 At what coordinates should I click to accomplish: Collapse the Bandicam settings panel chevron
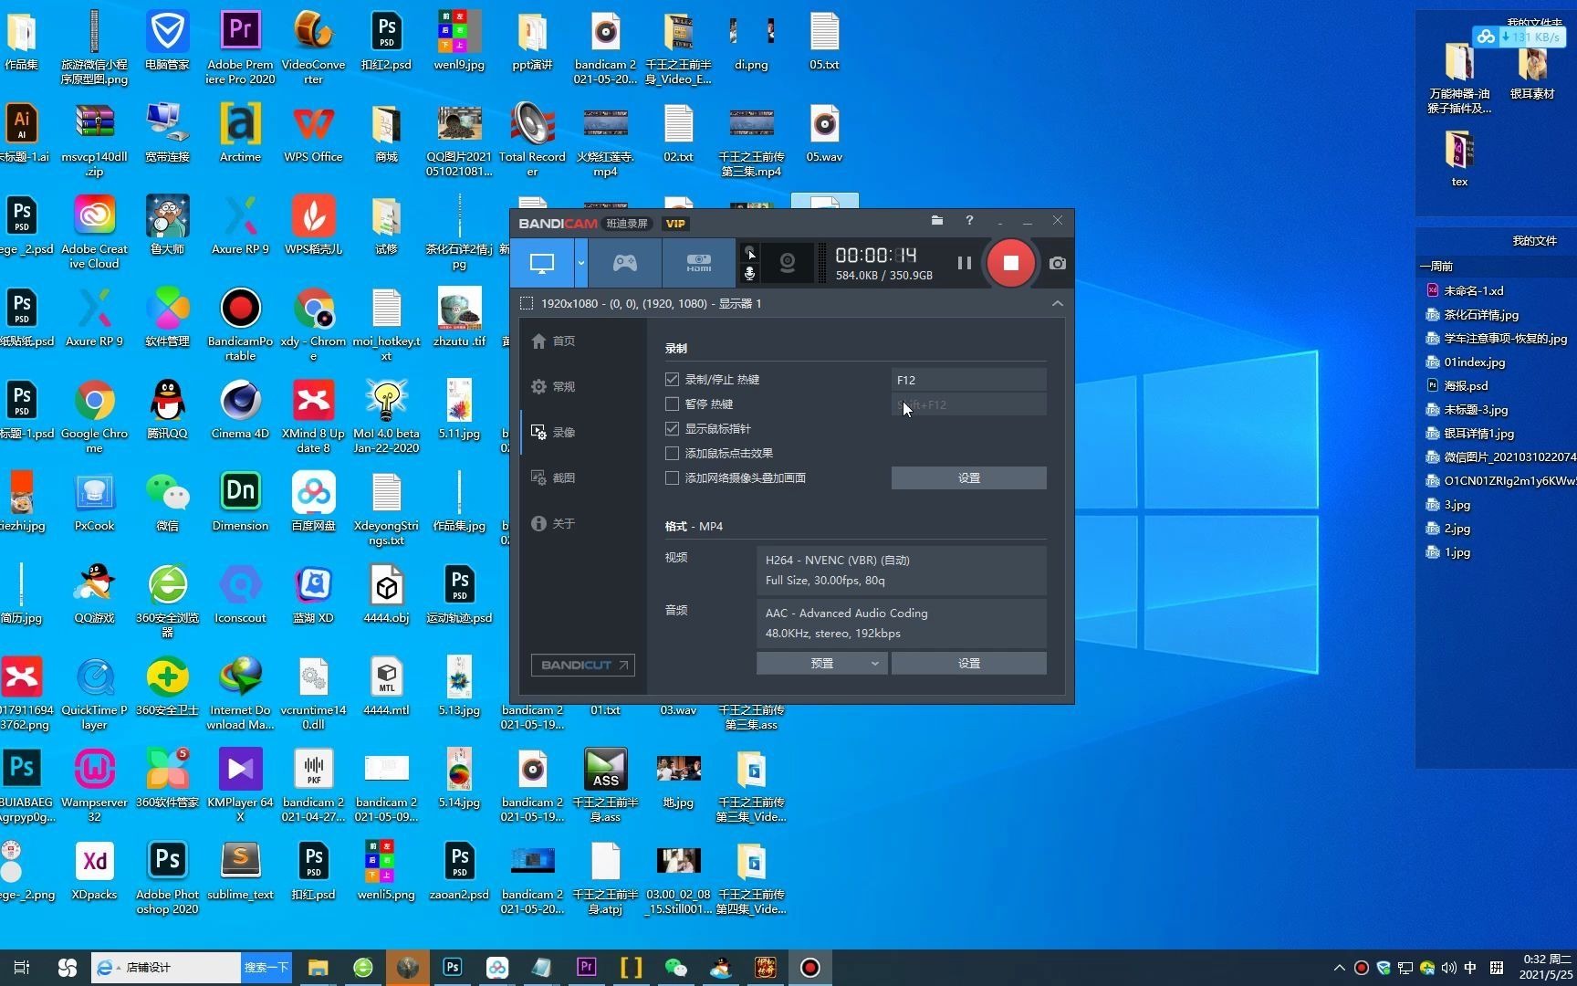(1058, 303)
